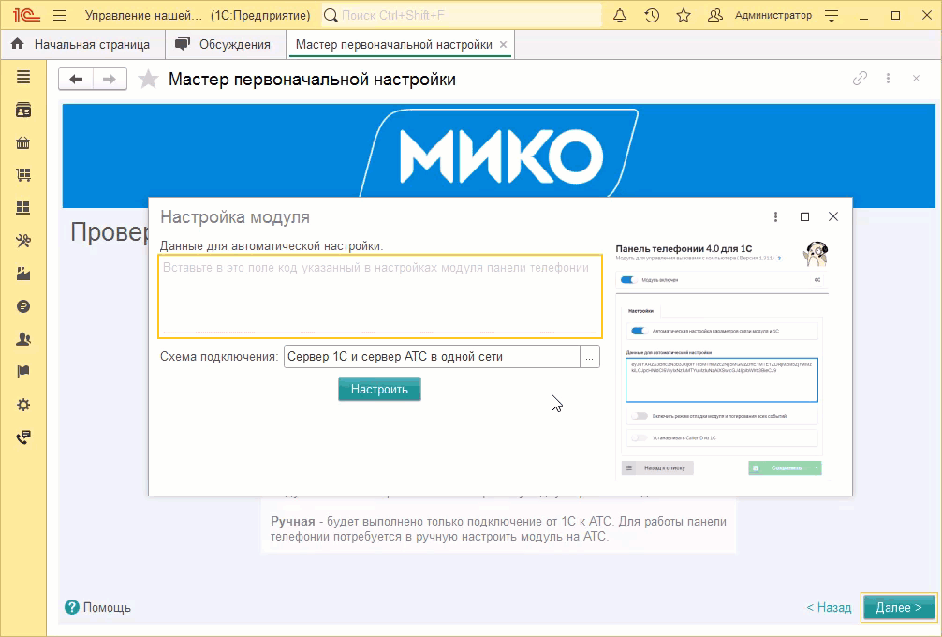Open the Схема подключения selection button
Image resolution: width=942 pixels, height=637 pixels.
tap(590, 356)
